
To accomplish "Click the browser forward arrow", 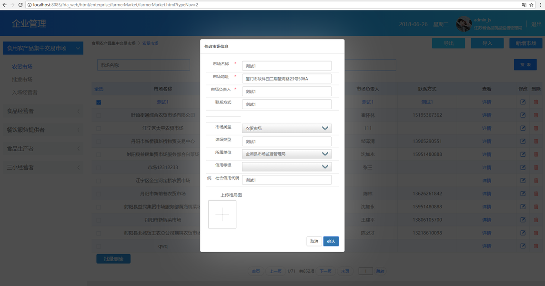I will coord(12,5).
